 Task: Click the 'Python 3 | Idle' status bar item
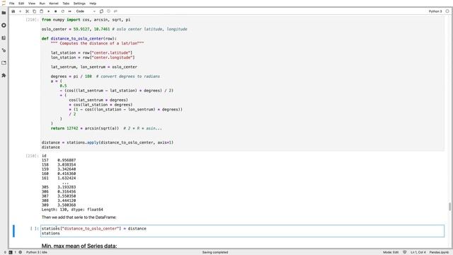[x=37, y=252]
